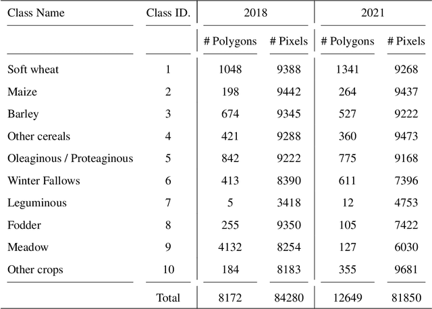Select Meadow's 4132 polygons value

pos(230,248)
